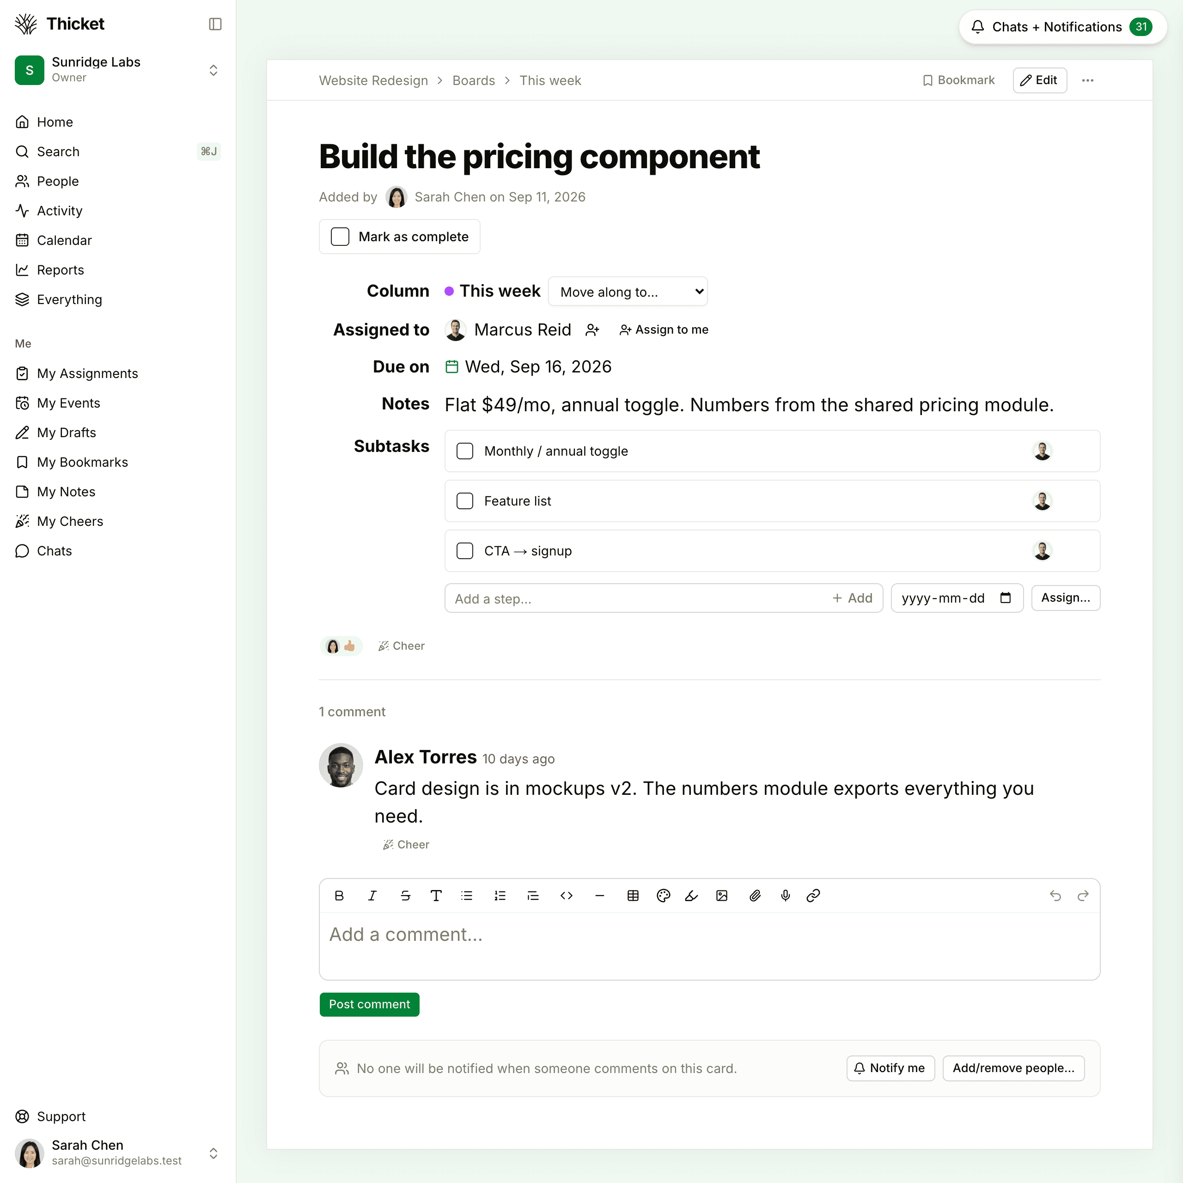Apply strikethrough formatting in editor toolbar
Image resolution: width=1183 pixels, height=1183 pixels.
[405, 896]
